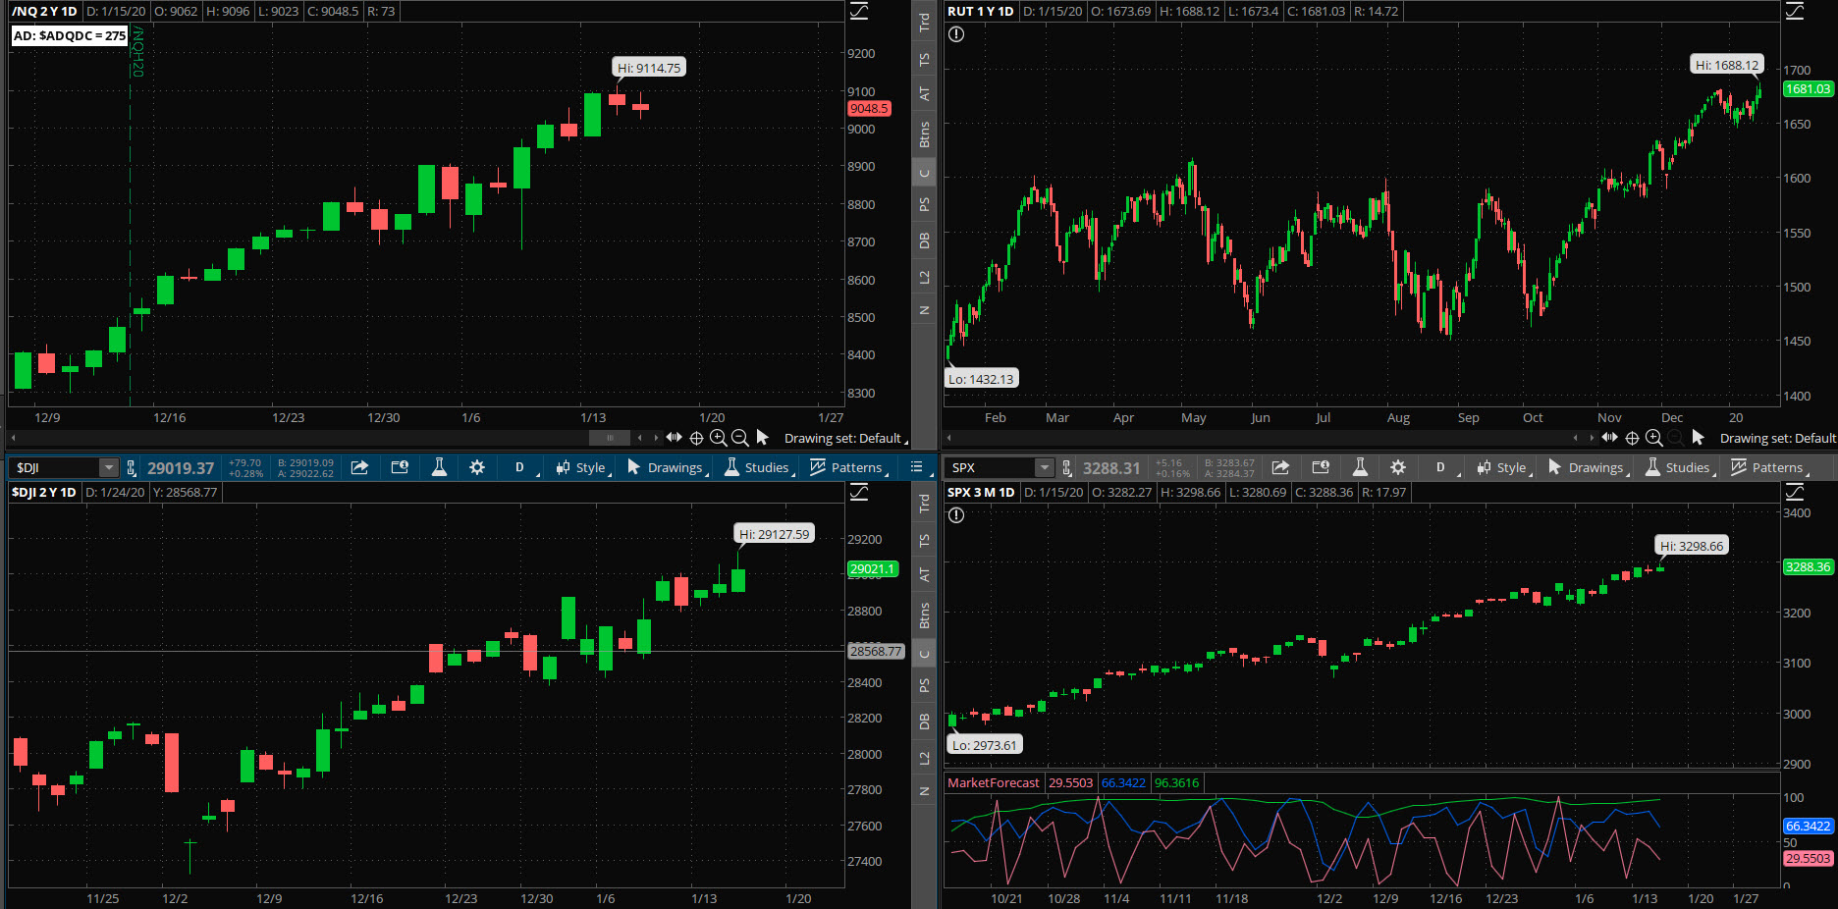Open Drawing set: Default menu under RUT chart
The image size is (1838, 909).
point(1778,438)
